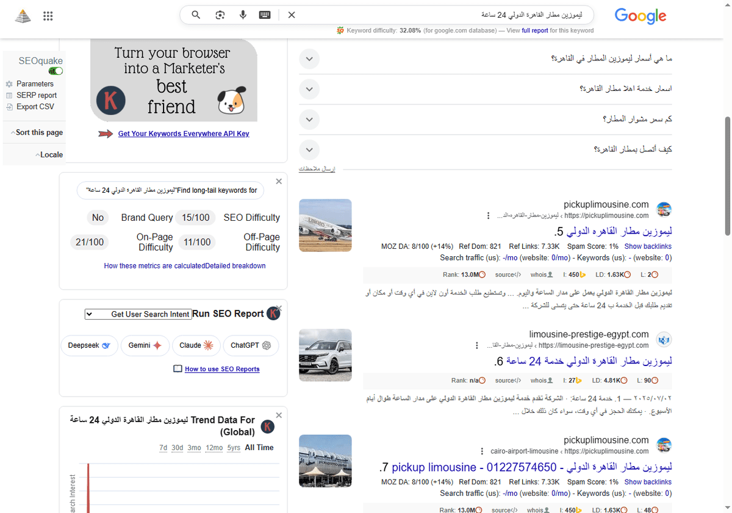Disable the SEOquake extension toggle
This screenshot has height=513, width=732.
click(55, 71)
